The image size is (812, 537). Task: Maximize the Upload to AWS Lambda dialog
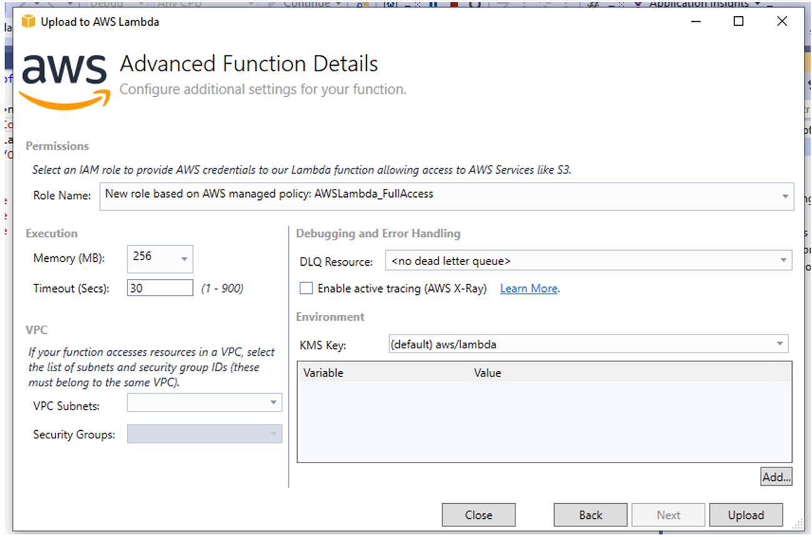[x=738, y=22]
